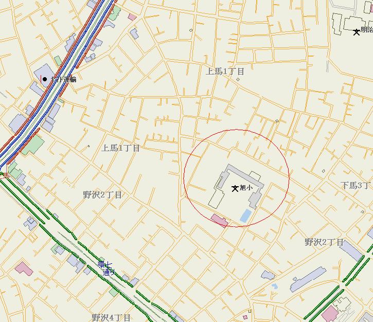Click the ヤマト運輸 black dot marker
Image resolution: width=373 pixels, height=322 pixels.
coord(45,79)
